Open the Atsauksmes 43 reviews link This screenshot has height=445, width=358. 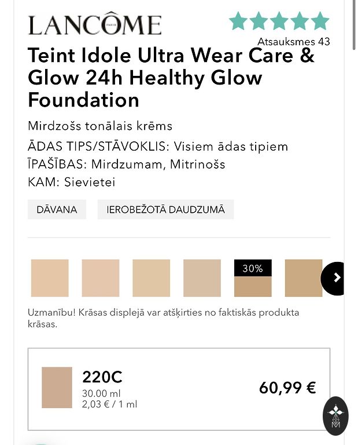(294, 42)
